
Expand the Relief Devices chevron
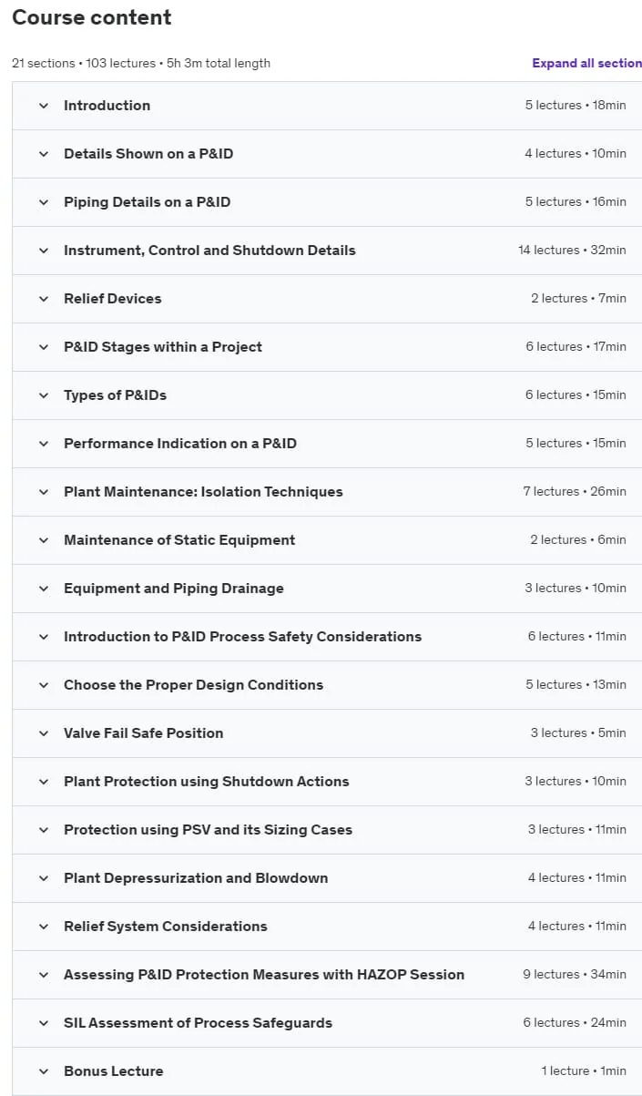[x=43, y=299]
